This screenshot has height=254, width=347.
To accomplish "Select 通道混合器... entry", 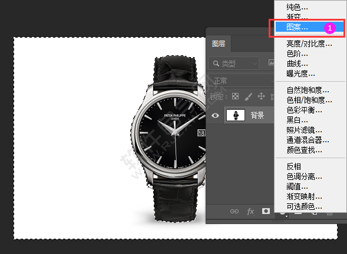I will (x=308, y=140).
